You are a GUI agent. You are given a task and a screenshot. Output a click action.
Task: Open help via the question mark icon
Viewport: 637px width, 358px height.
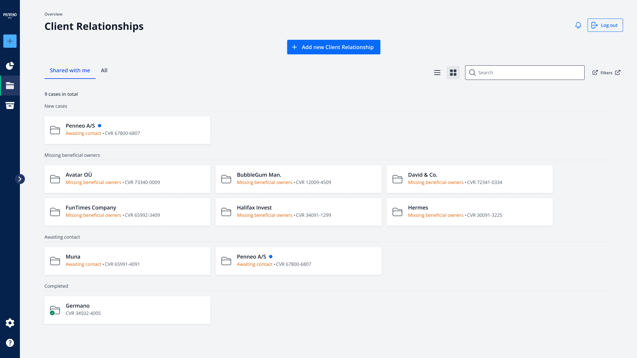point(10,343)
